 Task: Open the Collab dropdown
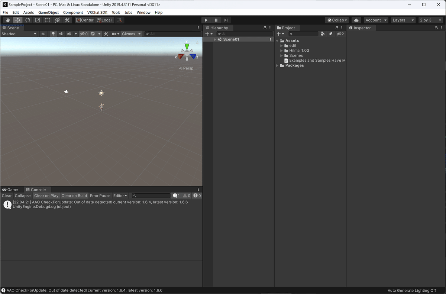337,20
